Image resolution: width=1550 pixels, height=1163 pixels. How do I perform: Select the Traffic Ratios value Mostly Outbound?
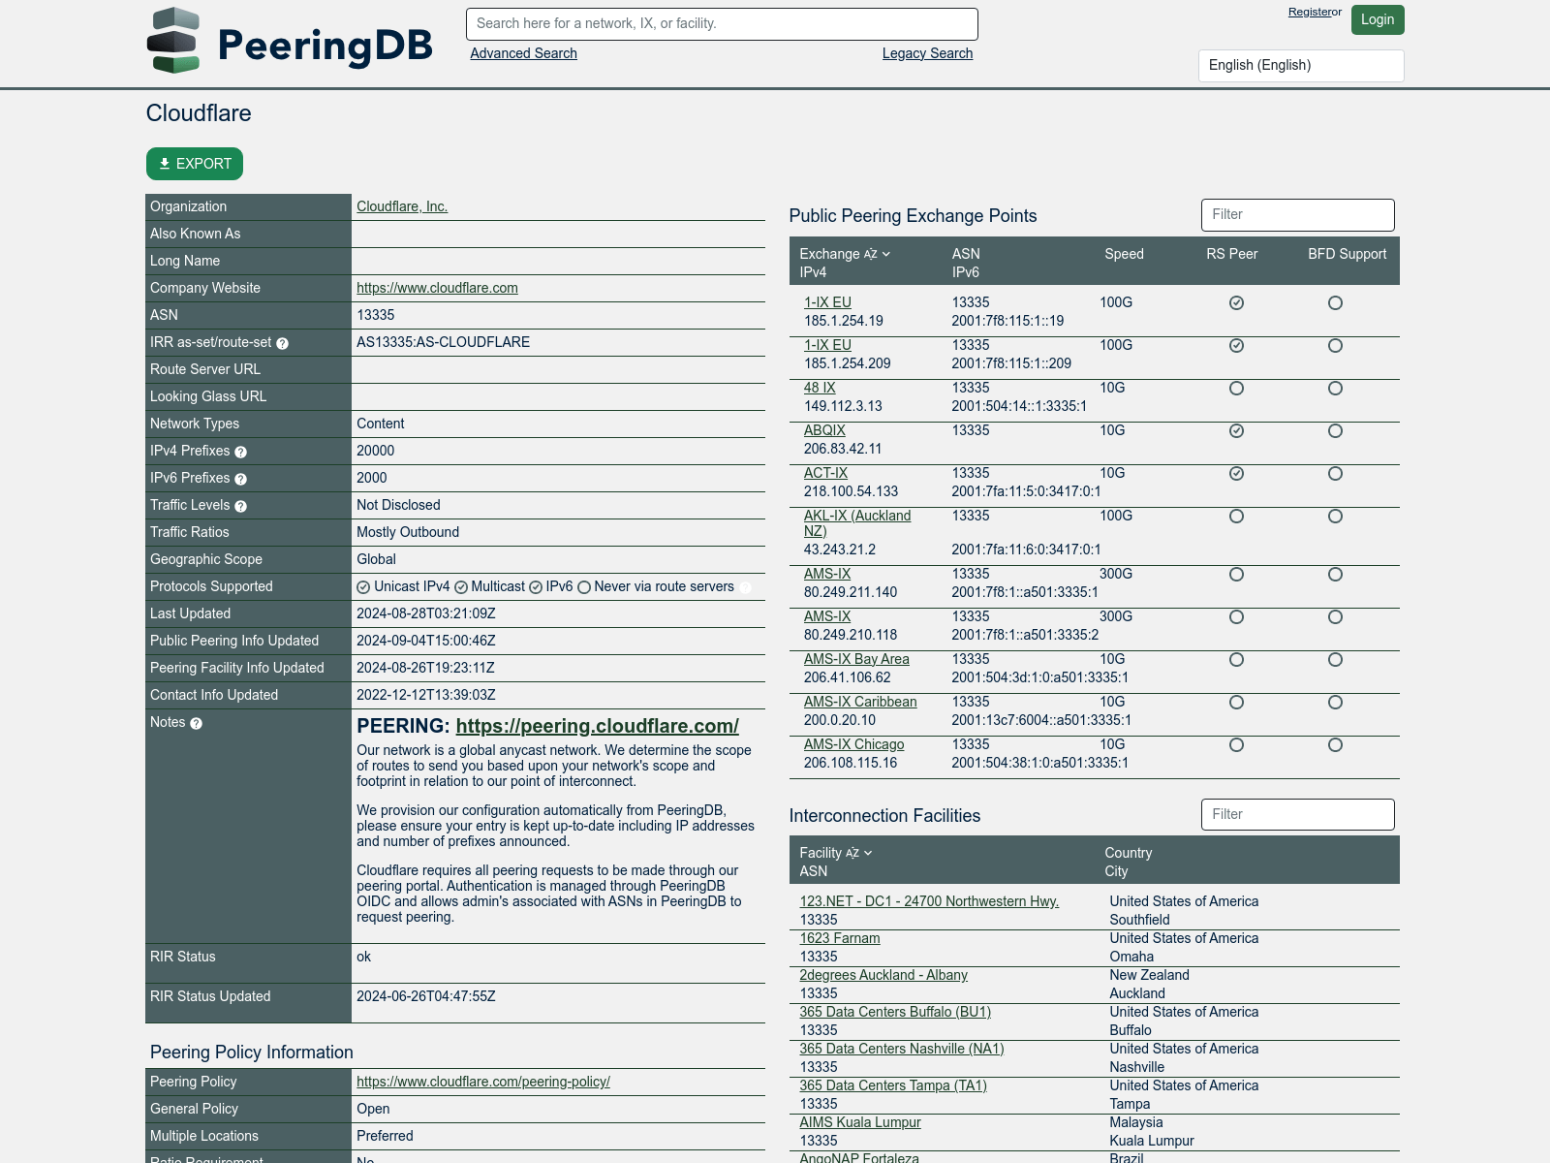(408, 532)
